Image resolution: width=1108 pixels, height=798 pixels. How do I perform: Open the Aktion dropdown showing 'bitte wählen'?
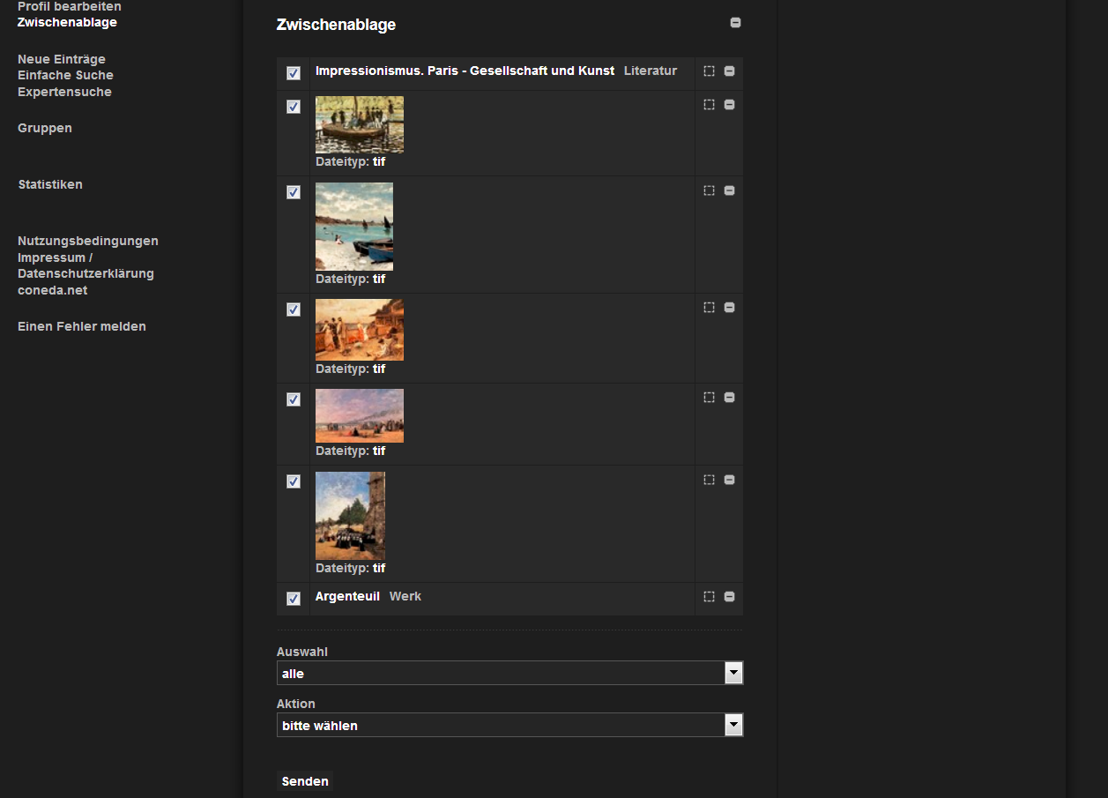pos(509,725)
